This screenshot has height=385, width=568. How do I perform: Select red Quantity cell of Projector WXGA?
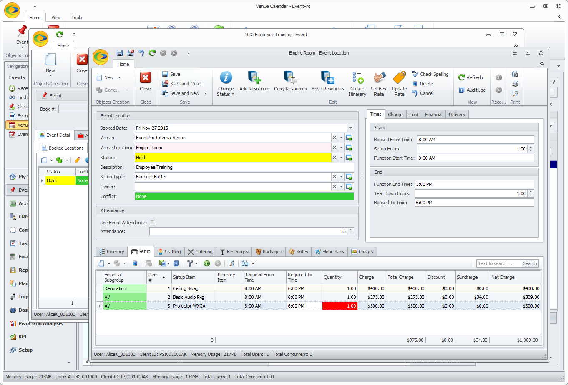tap(340, 306)
